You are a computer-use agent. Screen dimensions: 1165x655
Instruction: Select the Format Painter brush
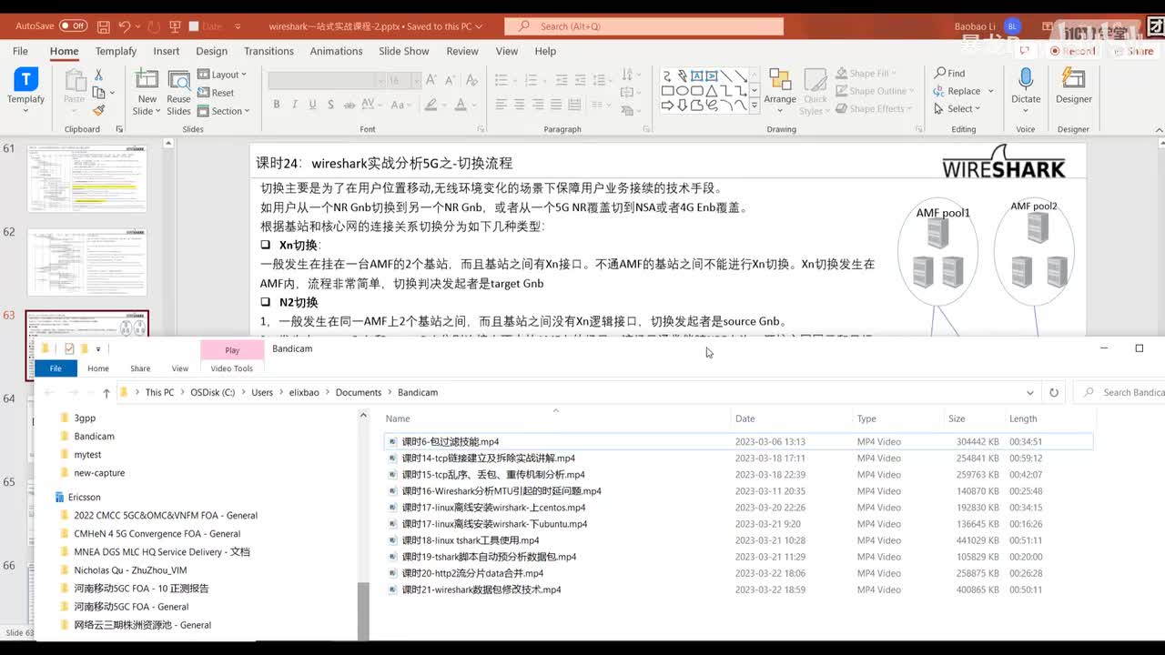pos(98,110)
